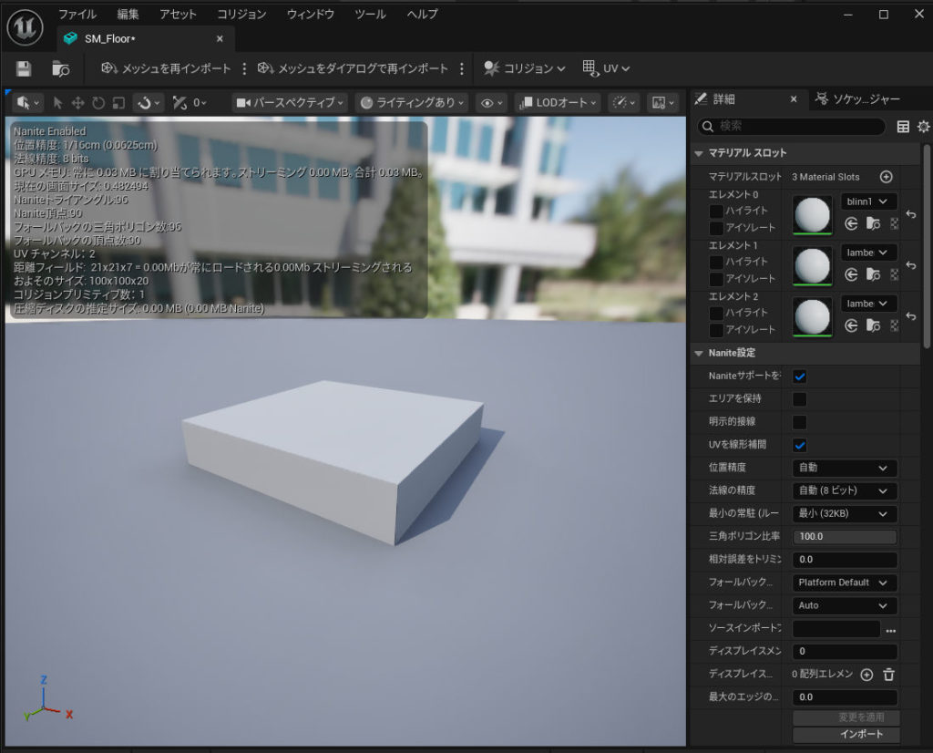This screenshot has height=753, width=933.
Task: Click the Save asset floppy disk icon
Action: [x=24, y=68]
